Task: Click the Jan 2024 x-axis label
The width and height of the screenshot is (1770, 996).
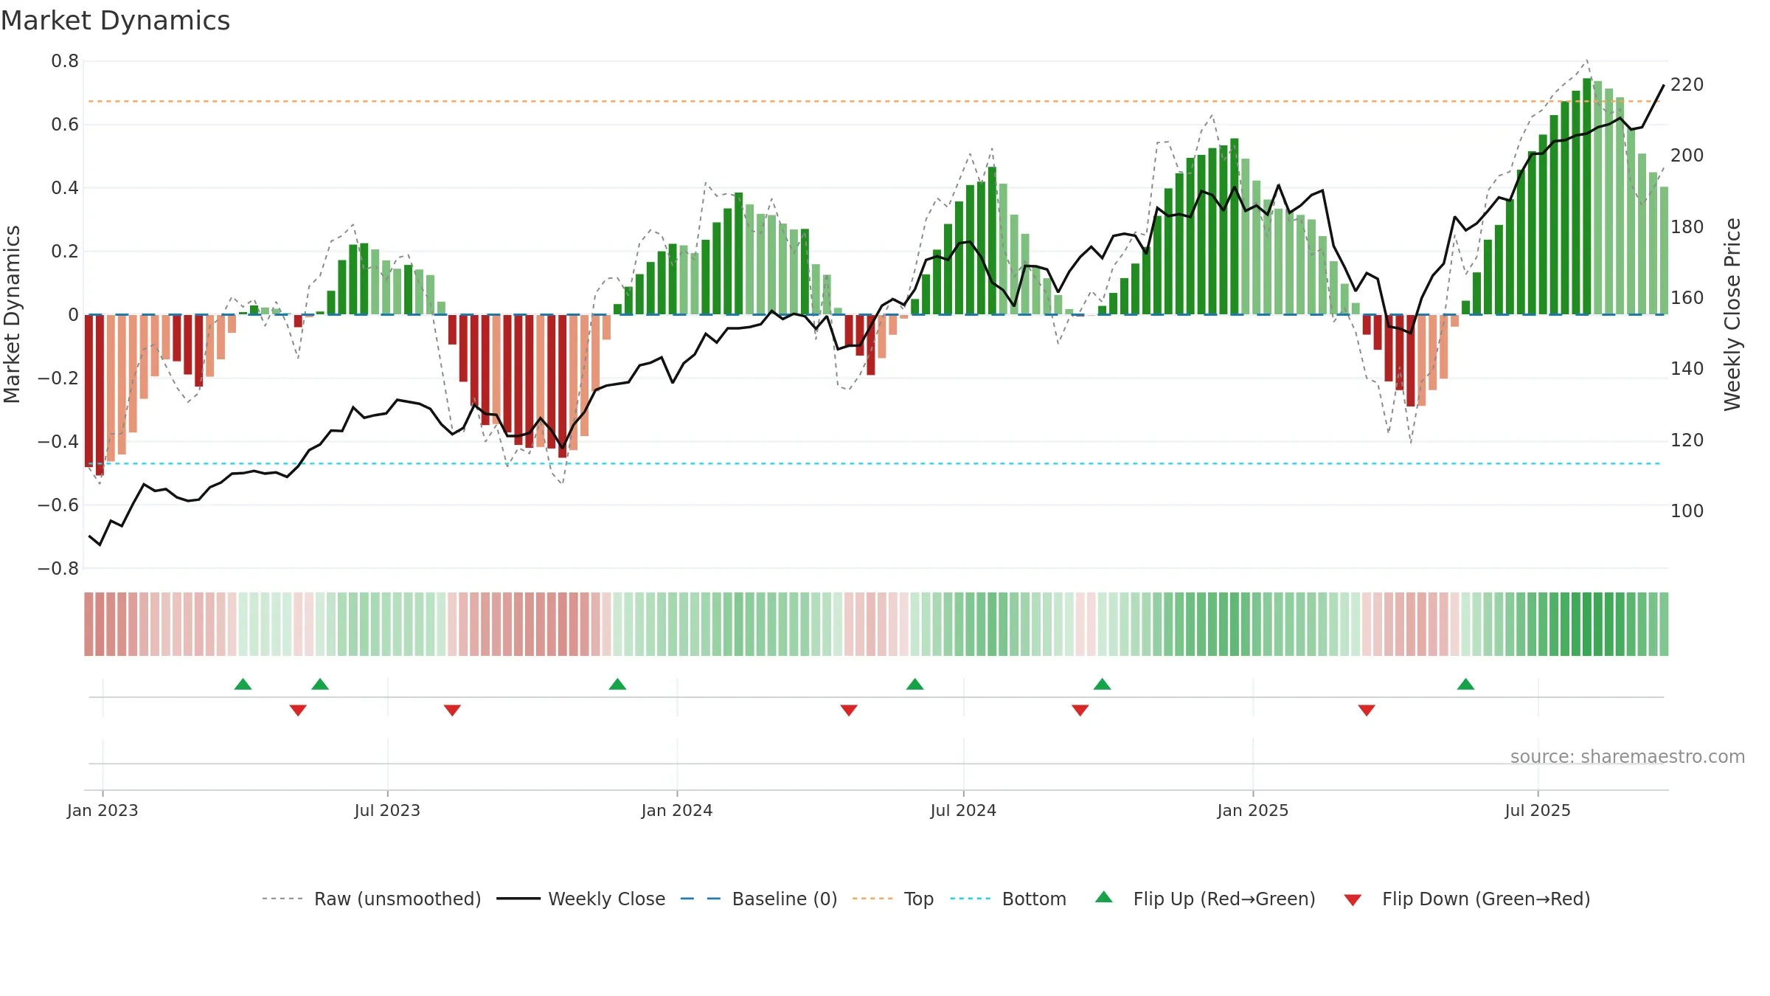Action: pyautogui.click(x=677, y=810)
